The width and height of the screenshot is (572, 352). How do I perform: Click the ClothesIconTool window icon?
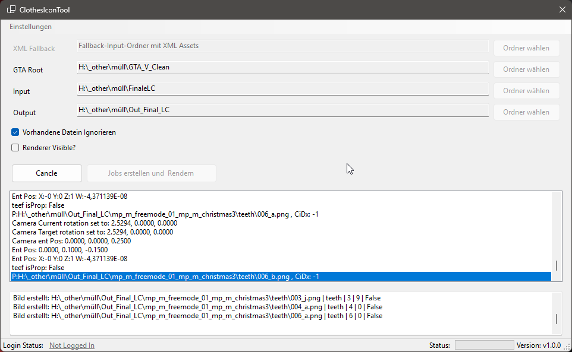[11, 10]
